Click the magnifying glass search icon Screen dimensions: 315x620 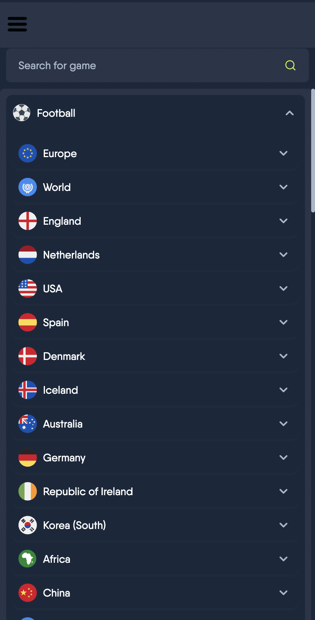[290, 65]
